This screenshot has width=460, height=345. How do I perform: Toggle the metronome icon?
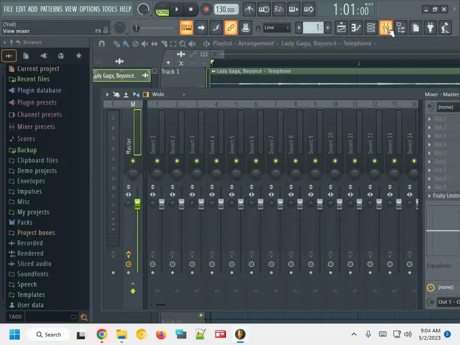pos(249,9)
